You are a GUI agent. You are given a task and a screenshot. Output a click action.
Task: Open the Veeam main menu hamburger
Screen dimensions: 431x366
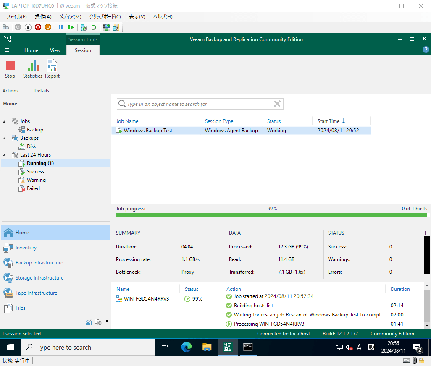pos(8,50)
